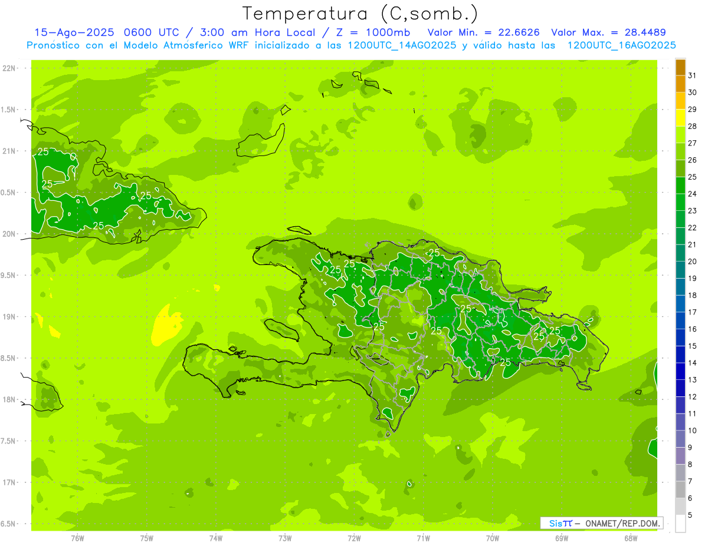Click the "7.5N" latitude label
The width and height of the screenshot is (708, 546).
(8, 441)
